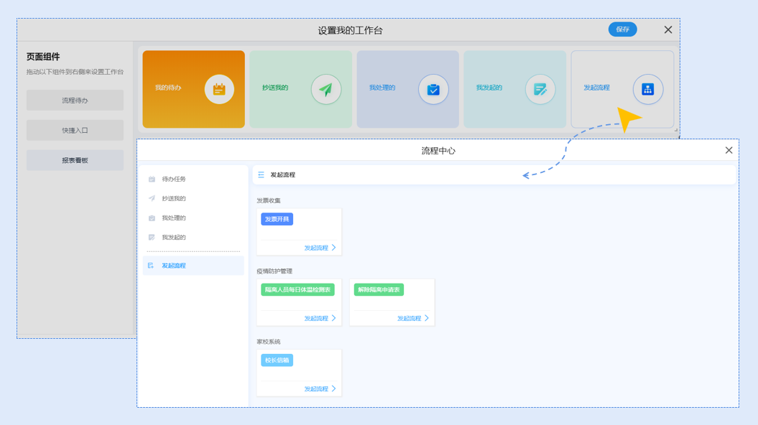Click chevron arrow under 解除隔离申请表
The image size is (758, 425).
point(427,318)
